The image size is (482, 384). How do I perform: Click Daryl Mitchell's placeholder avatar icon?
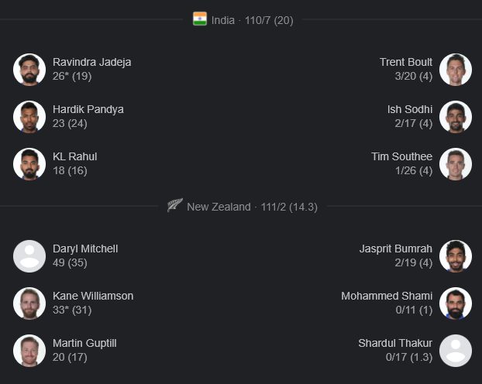[29, 256]
